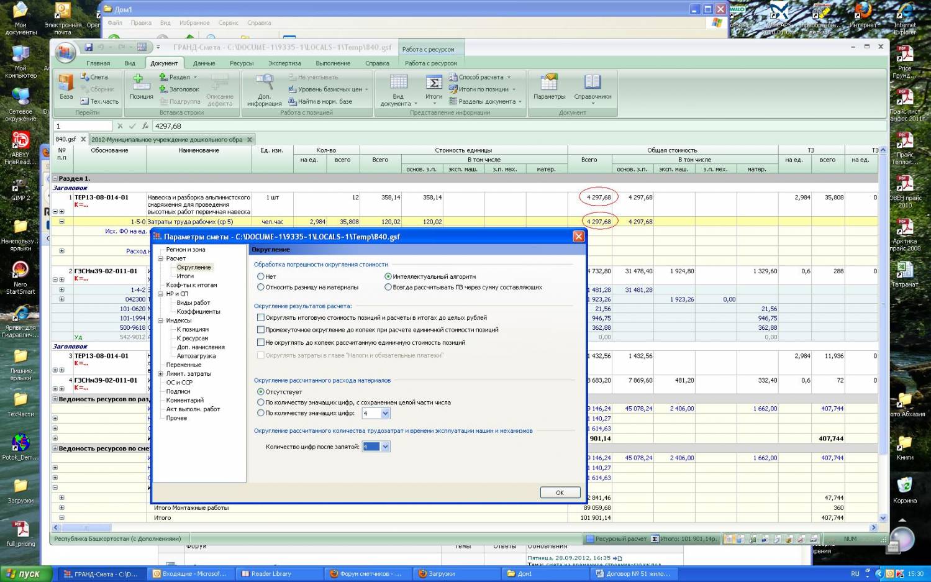Click the Windows пуск start button
Viewport: 931px width, 582px height.
coord(24,574)
